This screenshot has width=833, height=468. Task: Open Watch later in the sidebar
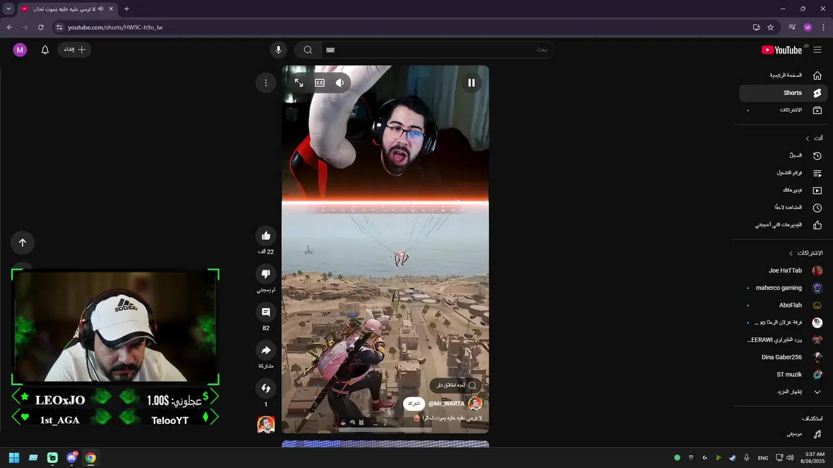[x=784, y=208]
